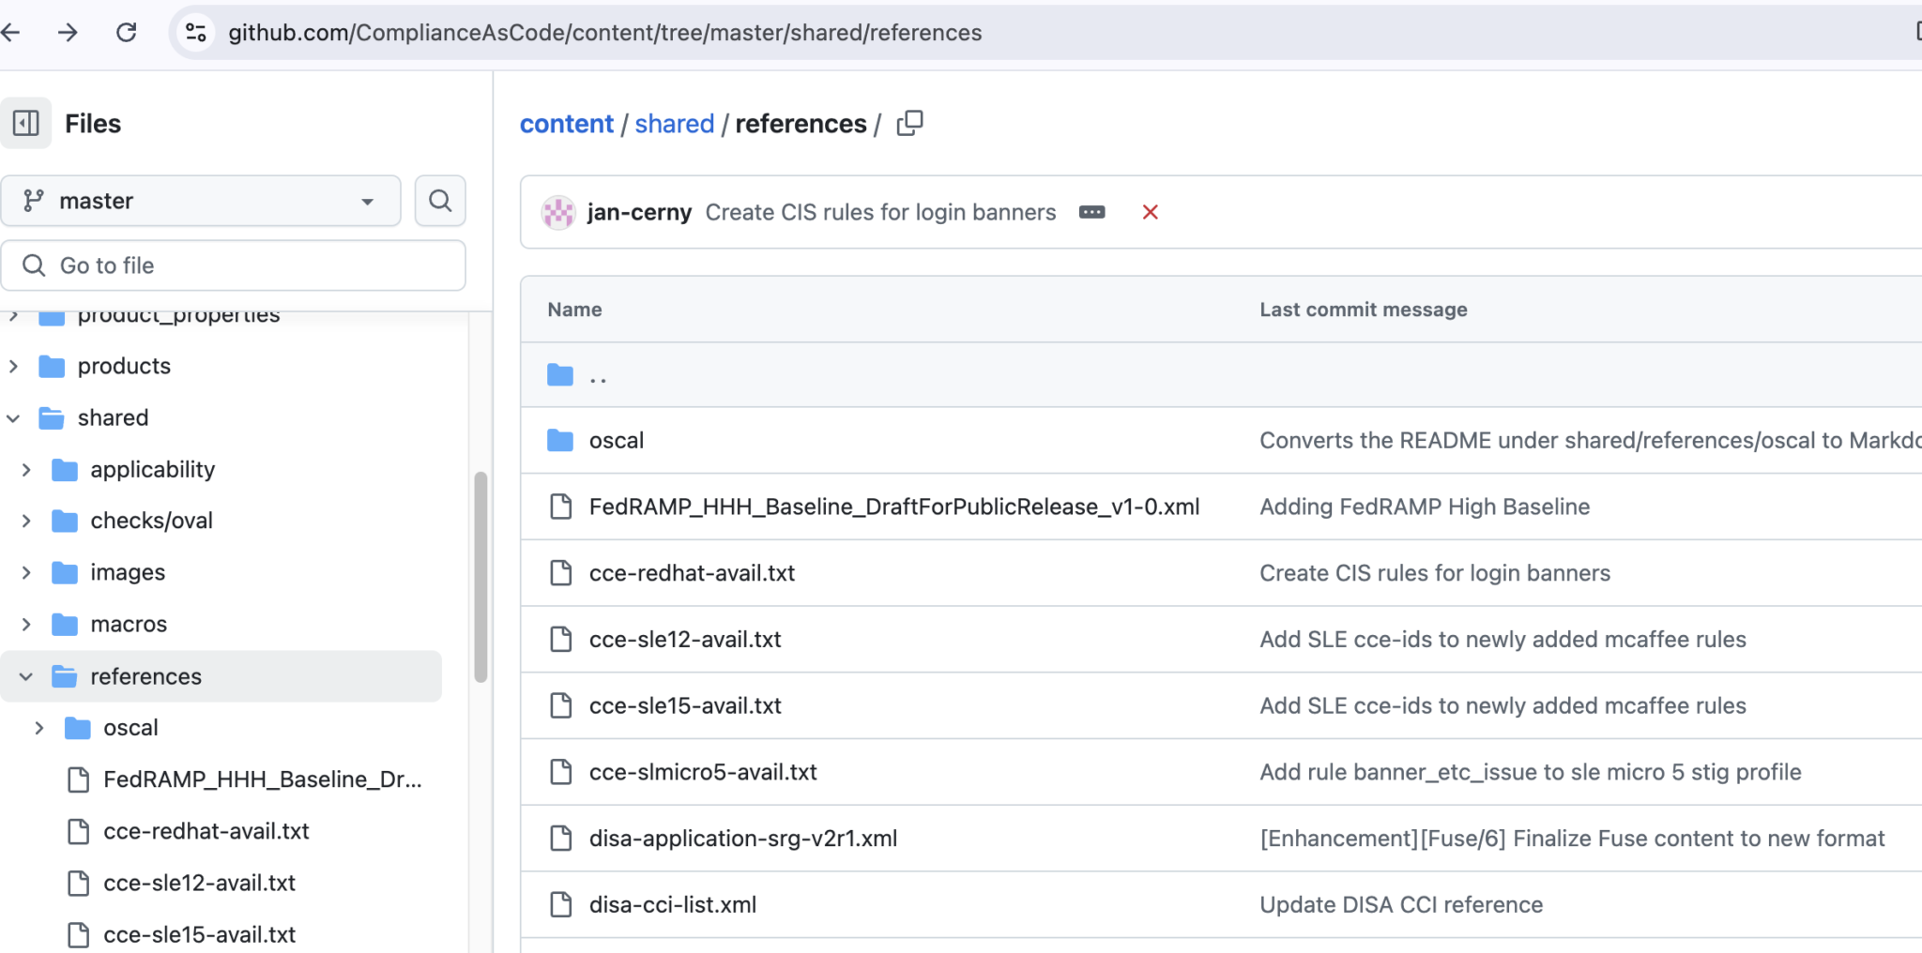Collapse the shared folder chevron
This screenshot has height=953, width=1922.
(14, 418)
